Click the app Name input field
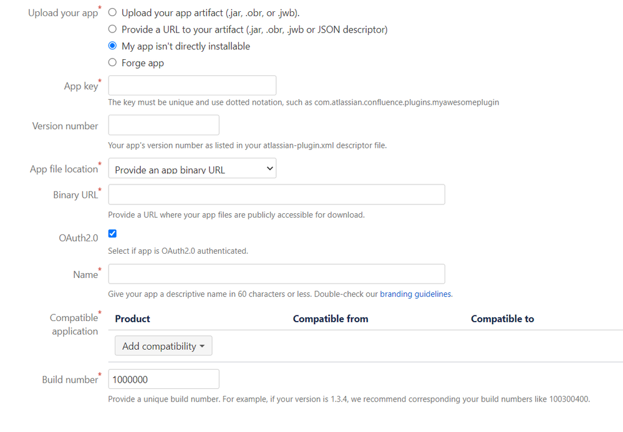This screenshot has width=623, height=432. pyautogui.click(x=276, y=274)
